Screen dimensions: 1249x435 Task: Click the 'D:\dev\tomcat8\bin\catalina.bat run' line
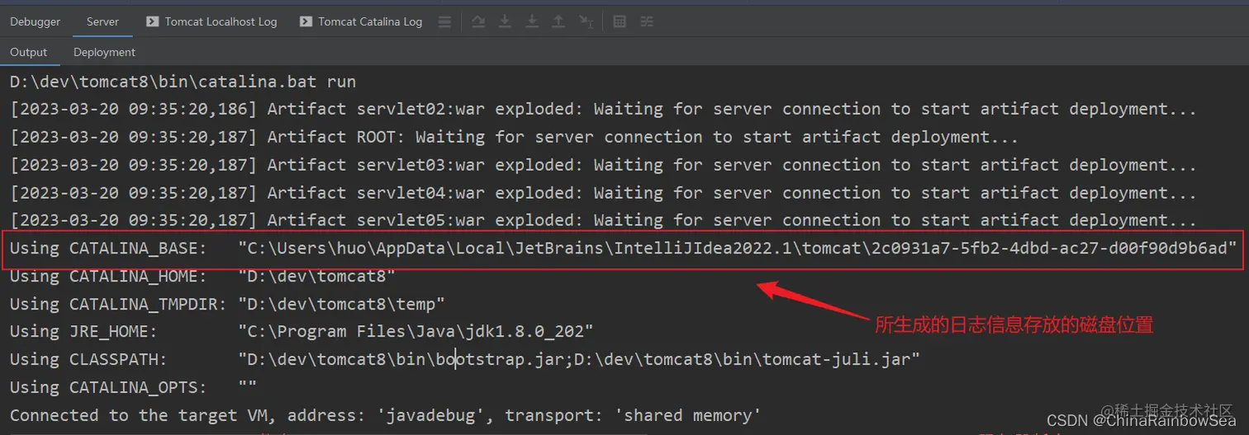point(183,82)
